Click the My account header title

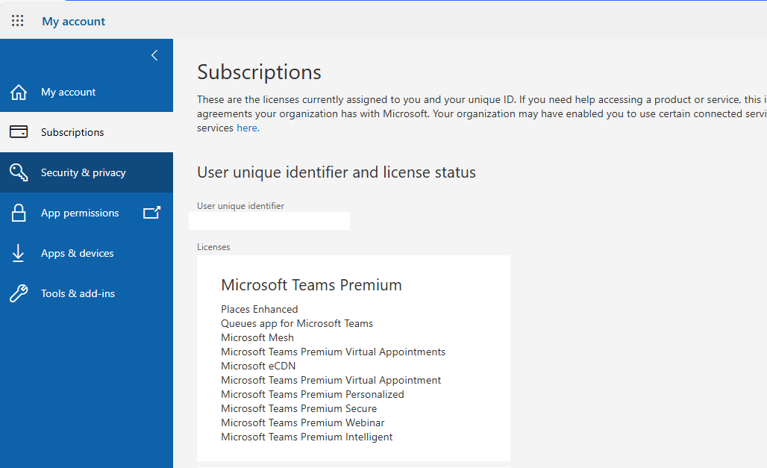pos(73,21)
